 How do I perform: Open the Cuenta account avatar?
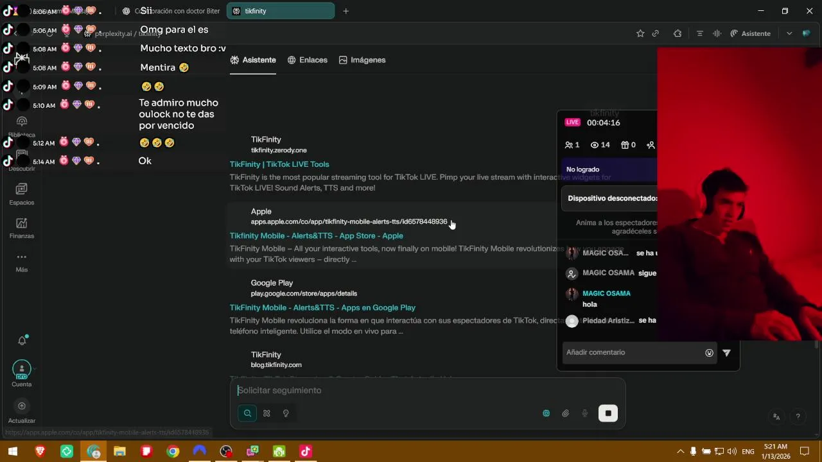(x=21, y=370)
